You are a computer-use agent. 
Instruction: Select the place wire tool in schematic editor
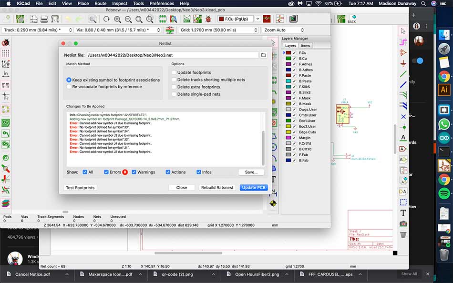coord(403,74)
